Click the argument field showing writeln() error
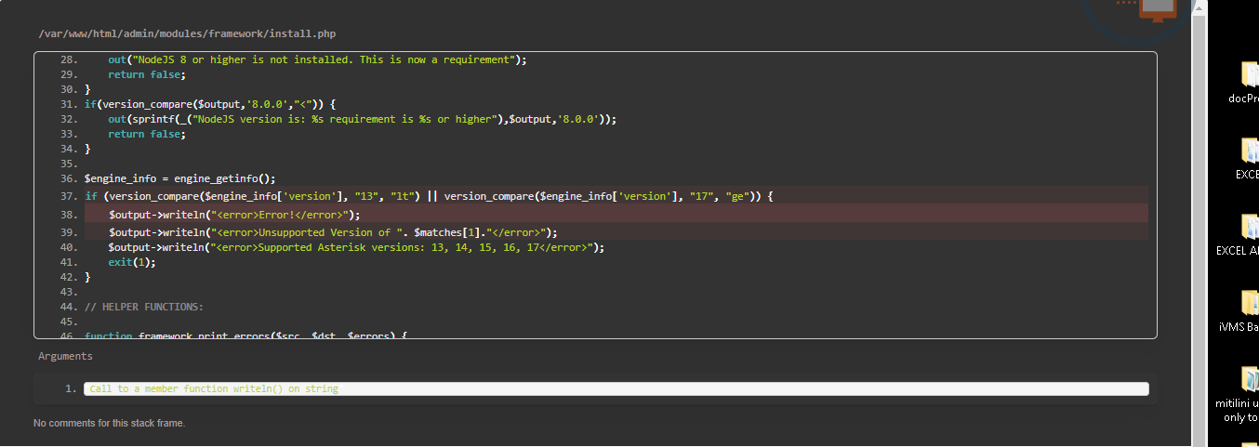The width and height of the screenshot is (1259, 447). click(x=616, y=388)
